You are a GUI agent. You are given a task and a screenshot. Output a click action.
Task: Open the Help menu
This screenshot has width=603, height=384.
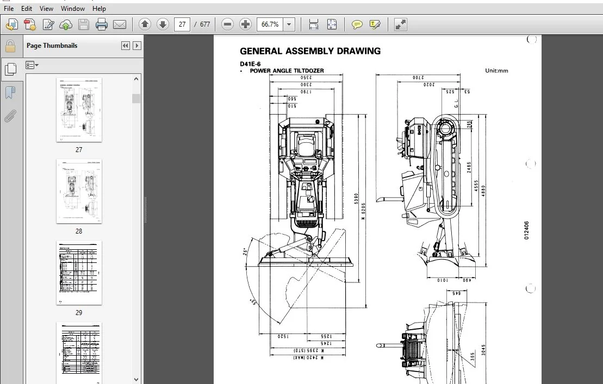point(99,9)
